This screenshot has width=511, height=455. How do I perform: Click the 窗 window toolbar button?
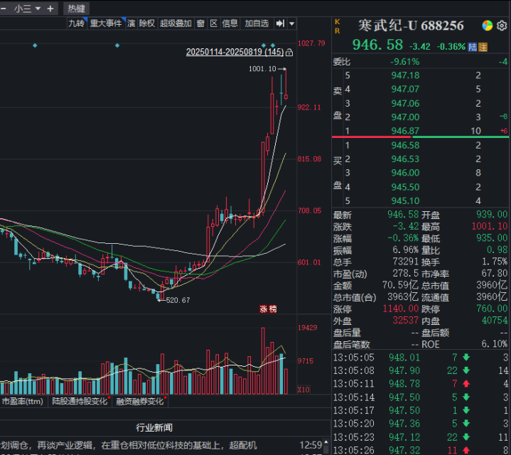pos(200,23)
